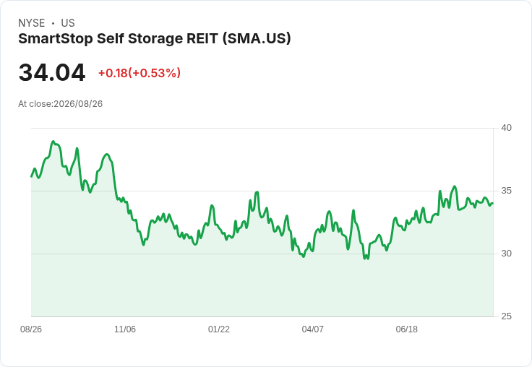Select the 34.04 current price
Viewport: 532px width, 367px height.
tap(52, 72)
